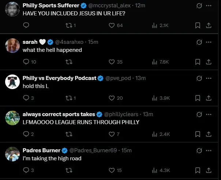This screenshot has height=180, width=221.
Task: Like the "hold this L" tweet
Action: click(112, 98)
